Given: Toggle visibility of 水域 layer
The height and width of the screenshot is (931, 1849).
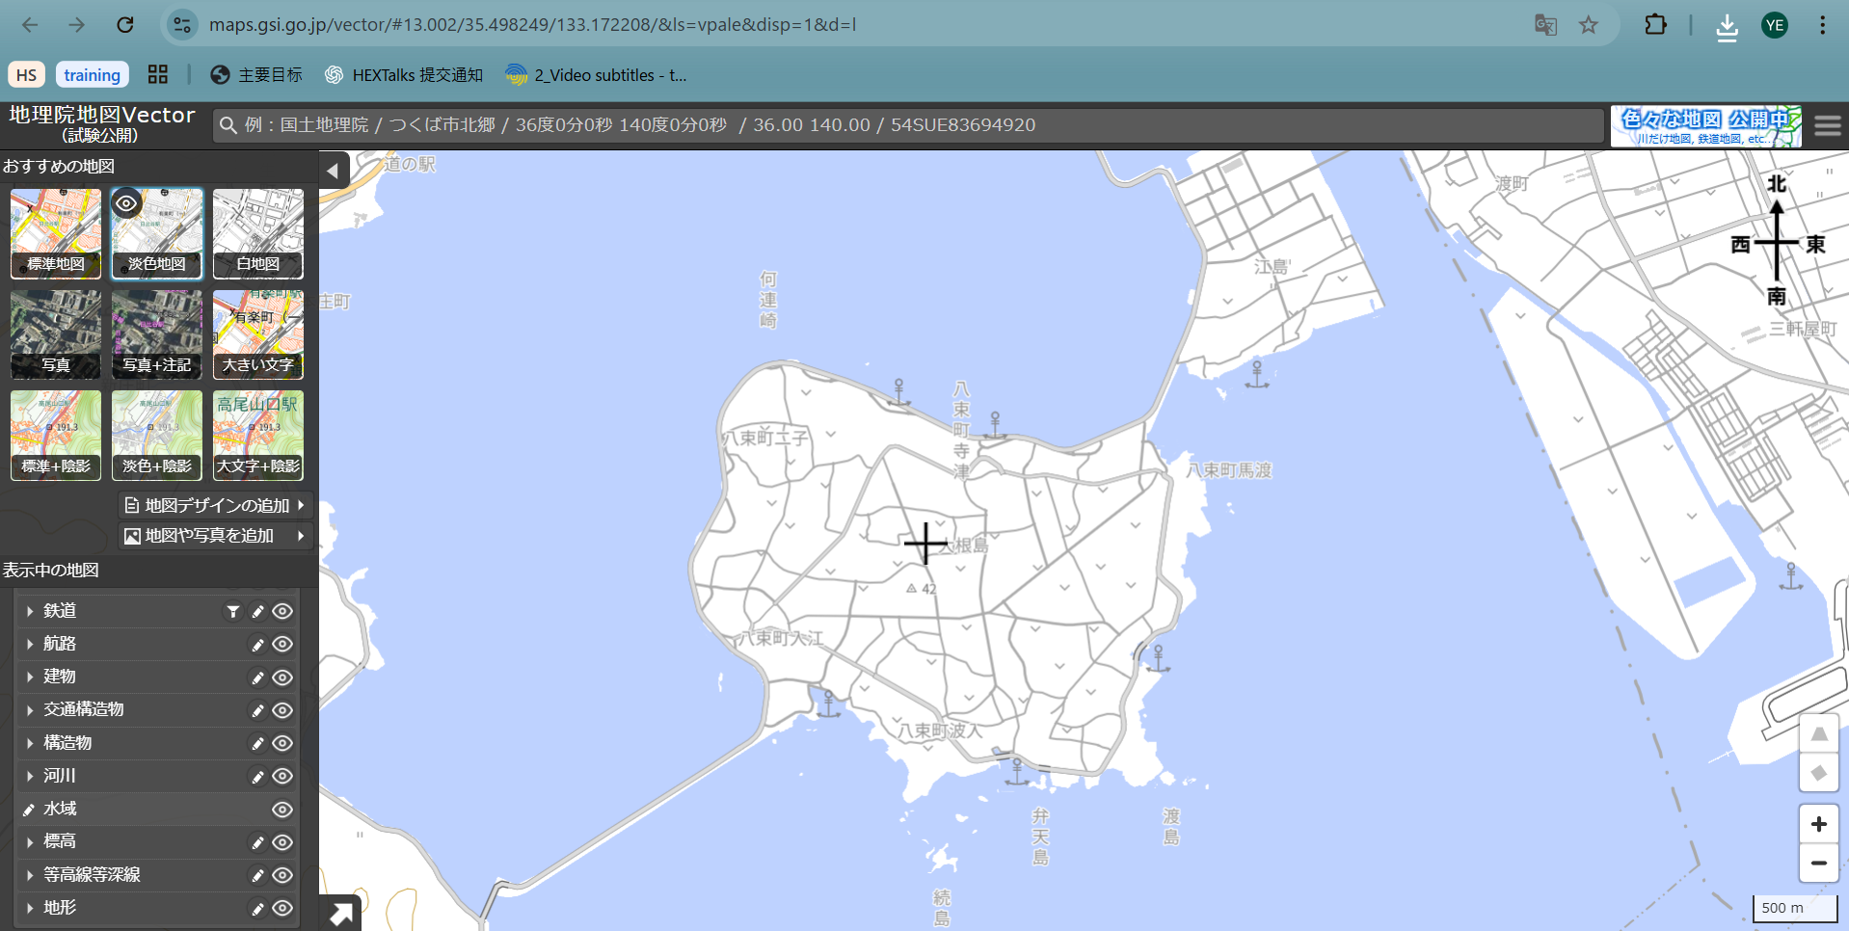Looking at the screenshot, I should [282, 810].
